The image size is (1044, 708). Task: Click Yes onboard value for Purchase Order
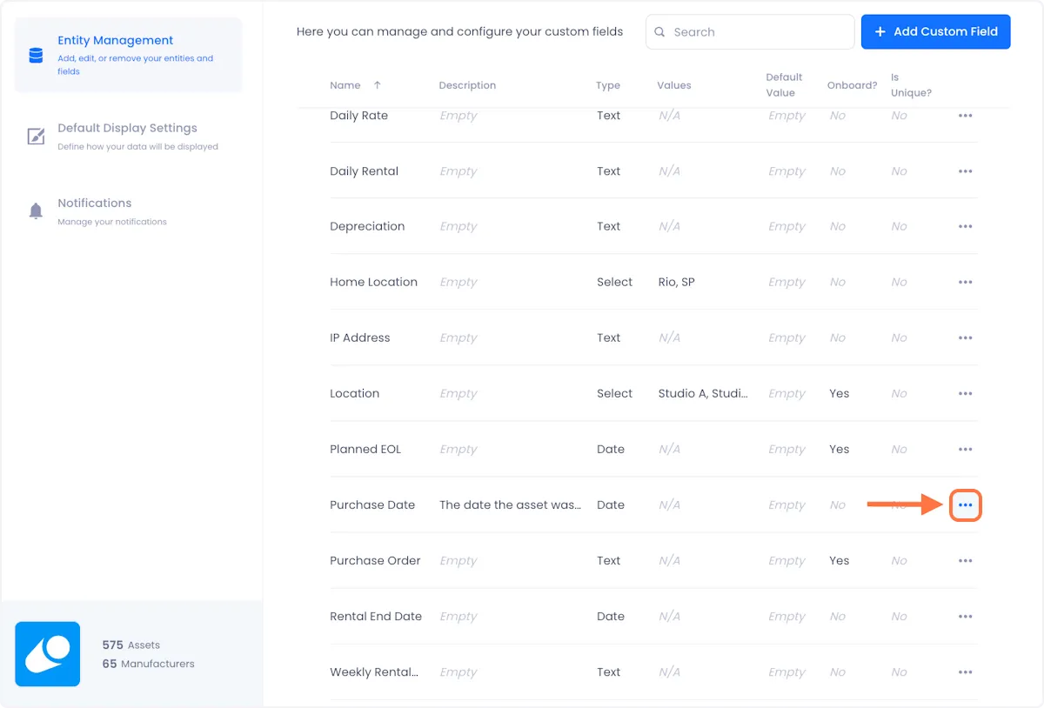tap(839, 561)
